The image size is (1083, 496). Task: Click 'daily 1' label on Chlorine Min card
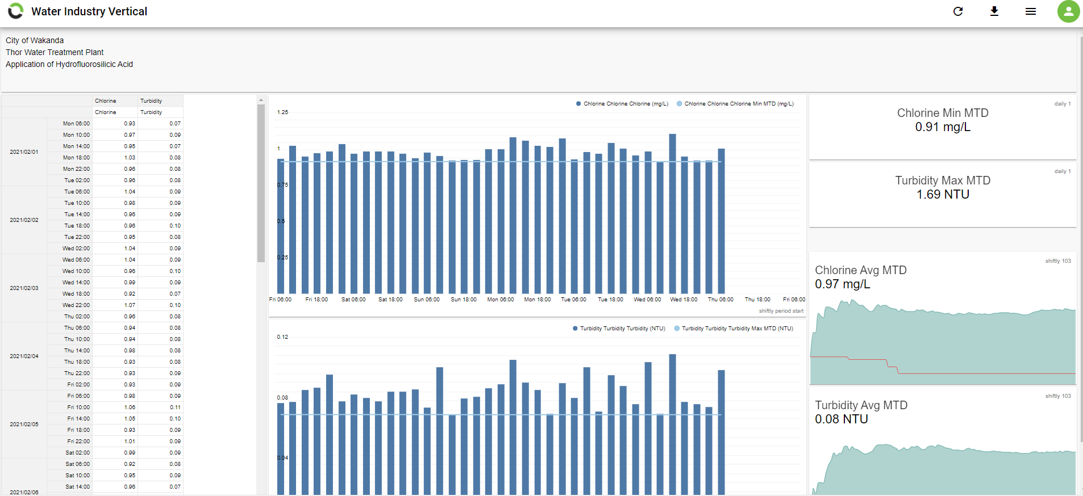[x=1063, y=104]
